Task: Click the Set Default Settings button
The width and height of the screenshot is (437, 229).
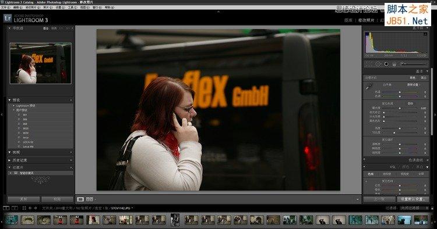Action: [413, 199]
